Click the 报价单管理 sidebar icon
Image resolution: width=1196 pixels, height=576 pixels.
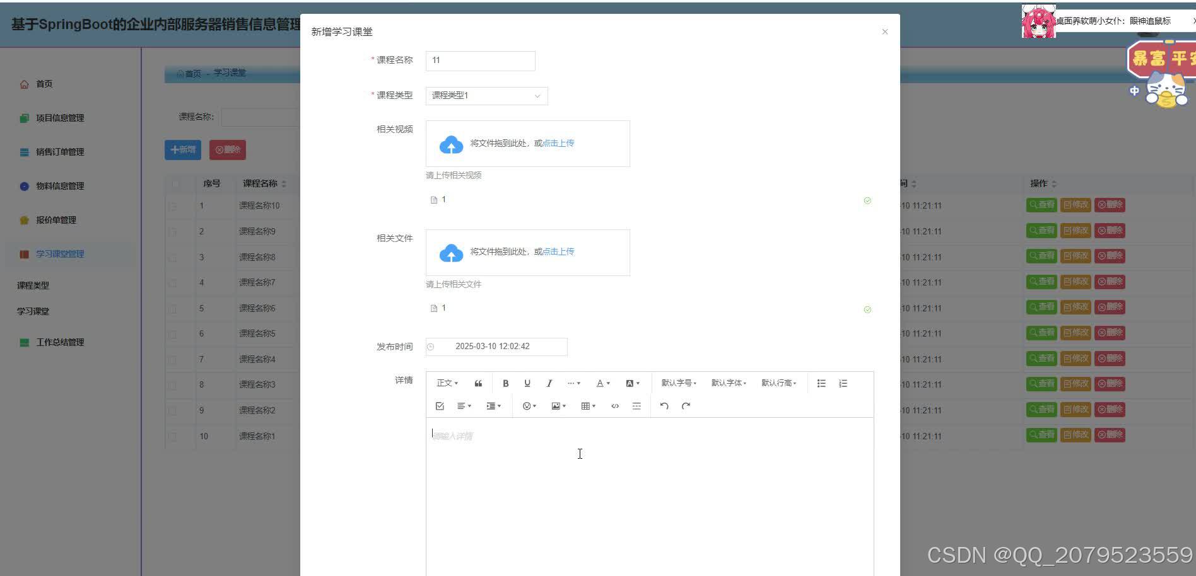(x=24, y=220)
